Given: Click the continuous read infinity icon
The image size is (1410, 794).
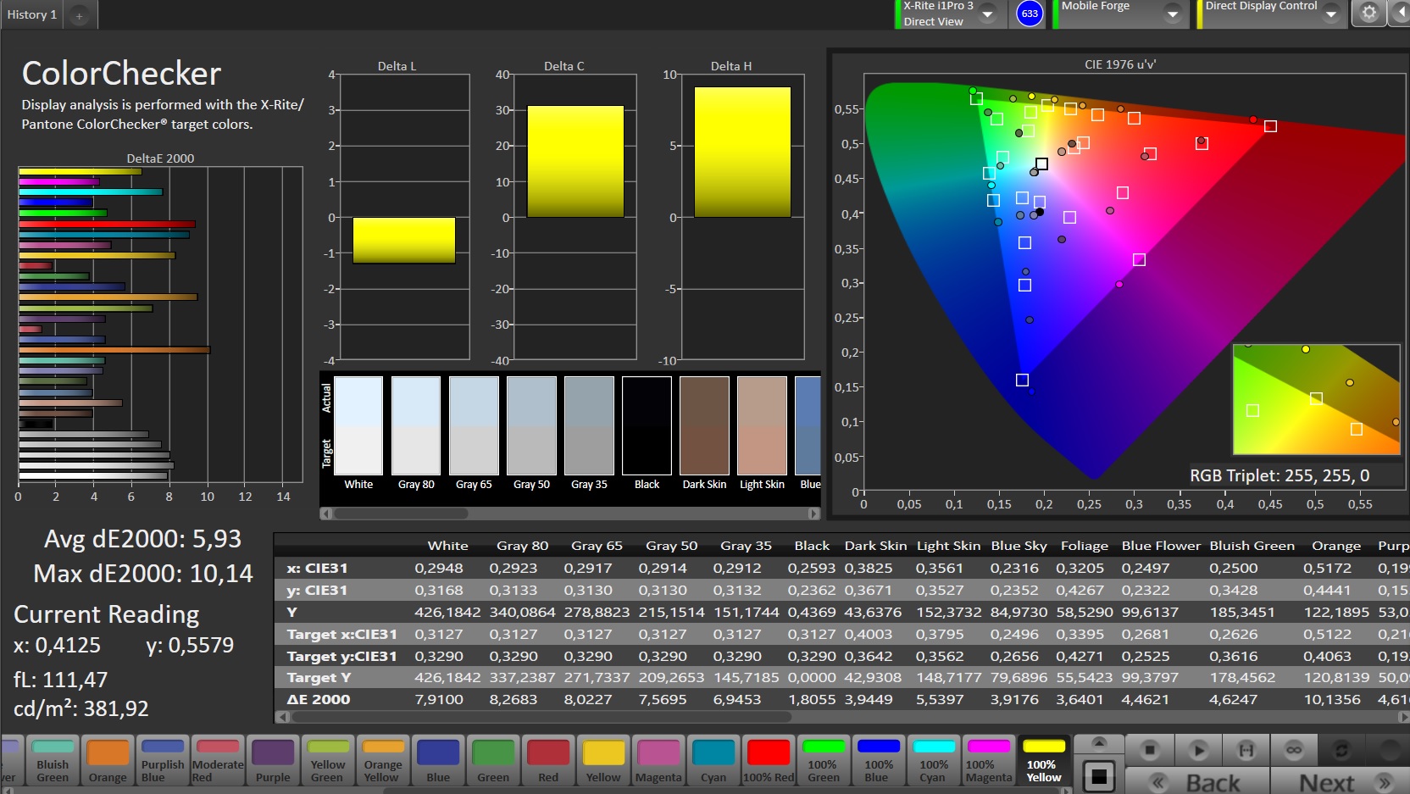Looking at the screenshot, I should (x=1293, y=750).
